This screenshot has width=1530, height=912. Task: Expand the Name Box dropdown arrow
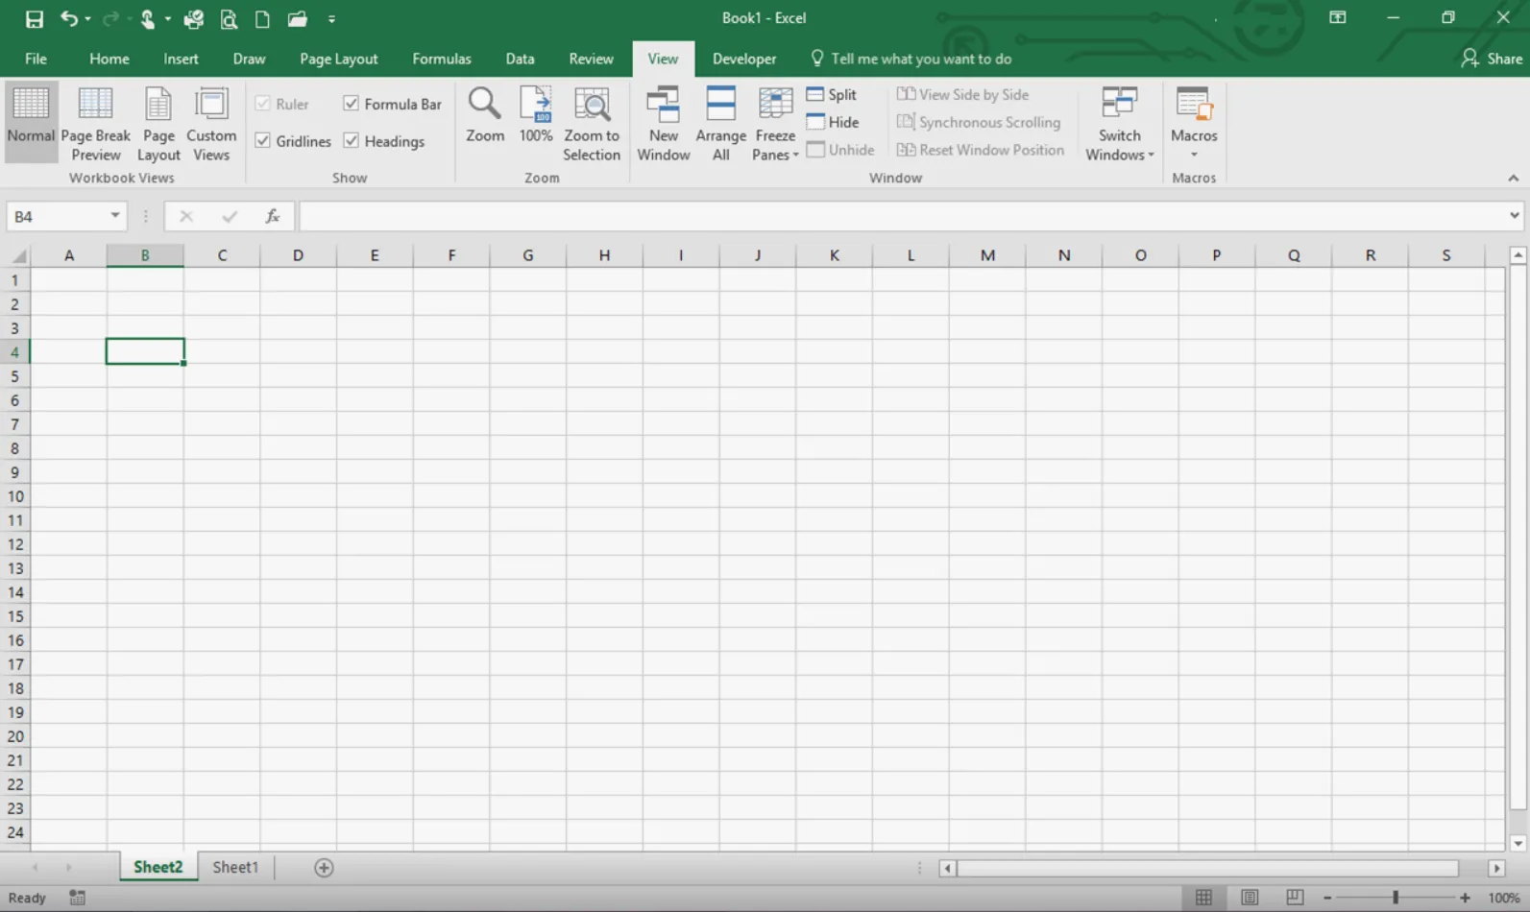pos(114,216)
